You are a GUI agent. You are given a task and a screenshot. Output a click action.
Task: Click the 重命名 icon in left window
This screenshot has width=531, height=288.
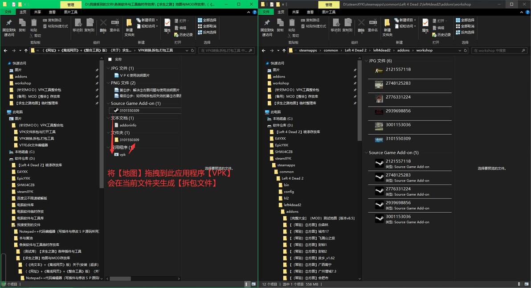[x=115, y=25]
